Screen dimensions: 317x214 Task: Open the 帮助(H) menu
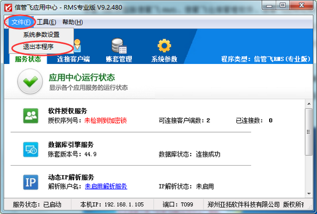pyautogui.click(x=73, y=22)
